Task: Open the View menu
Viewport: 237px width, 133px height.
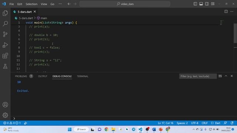Action: pos(44,4)
